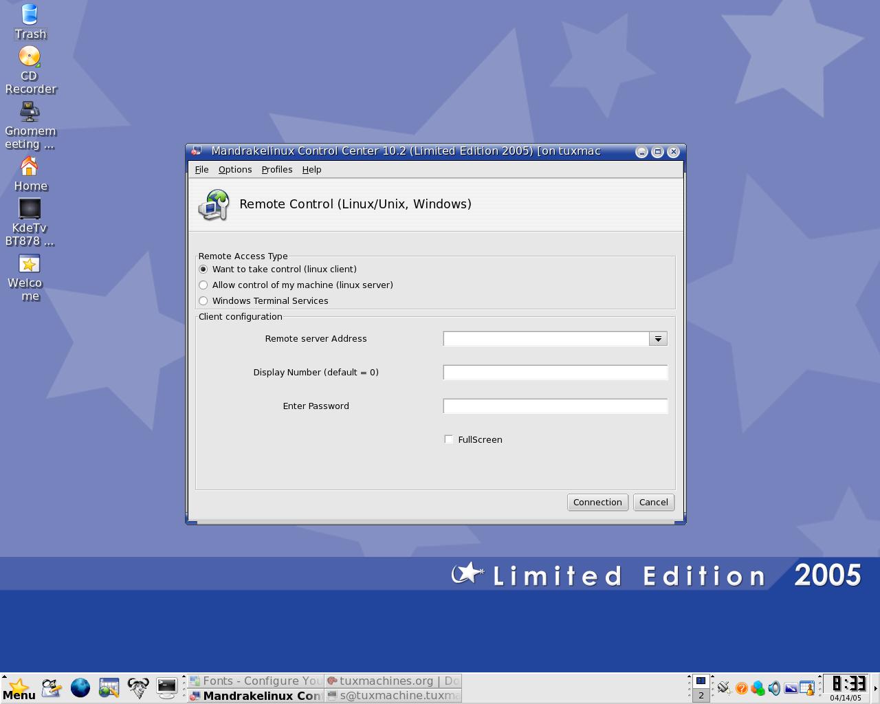Open the speaker volume tray icon
This screenshot has height=704, width=880.
tap(774, 688)
